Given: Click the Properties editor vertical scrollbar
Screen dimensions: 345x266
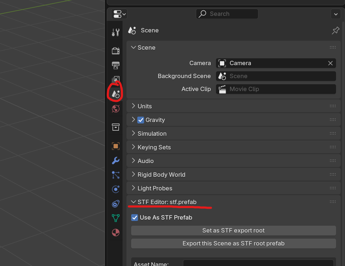Looking at the screenshot, I should pos(344,143).
